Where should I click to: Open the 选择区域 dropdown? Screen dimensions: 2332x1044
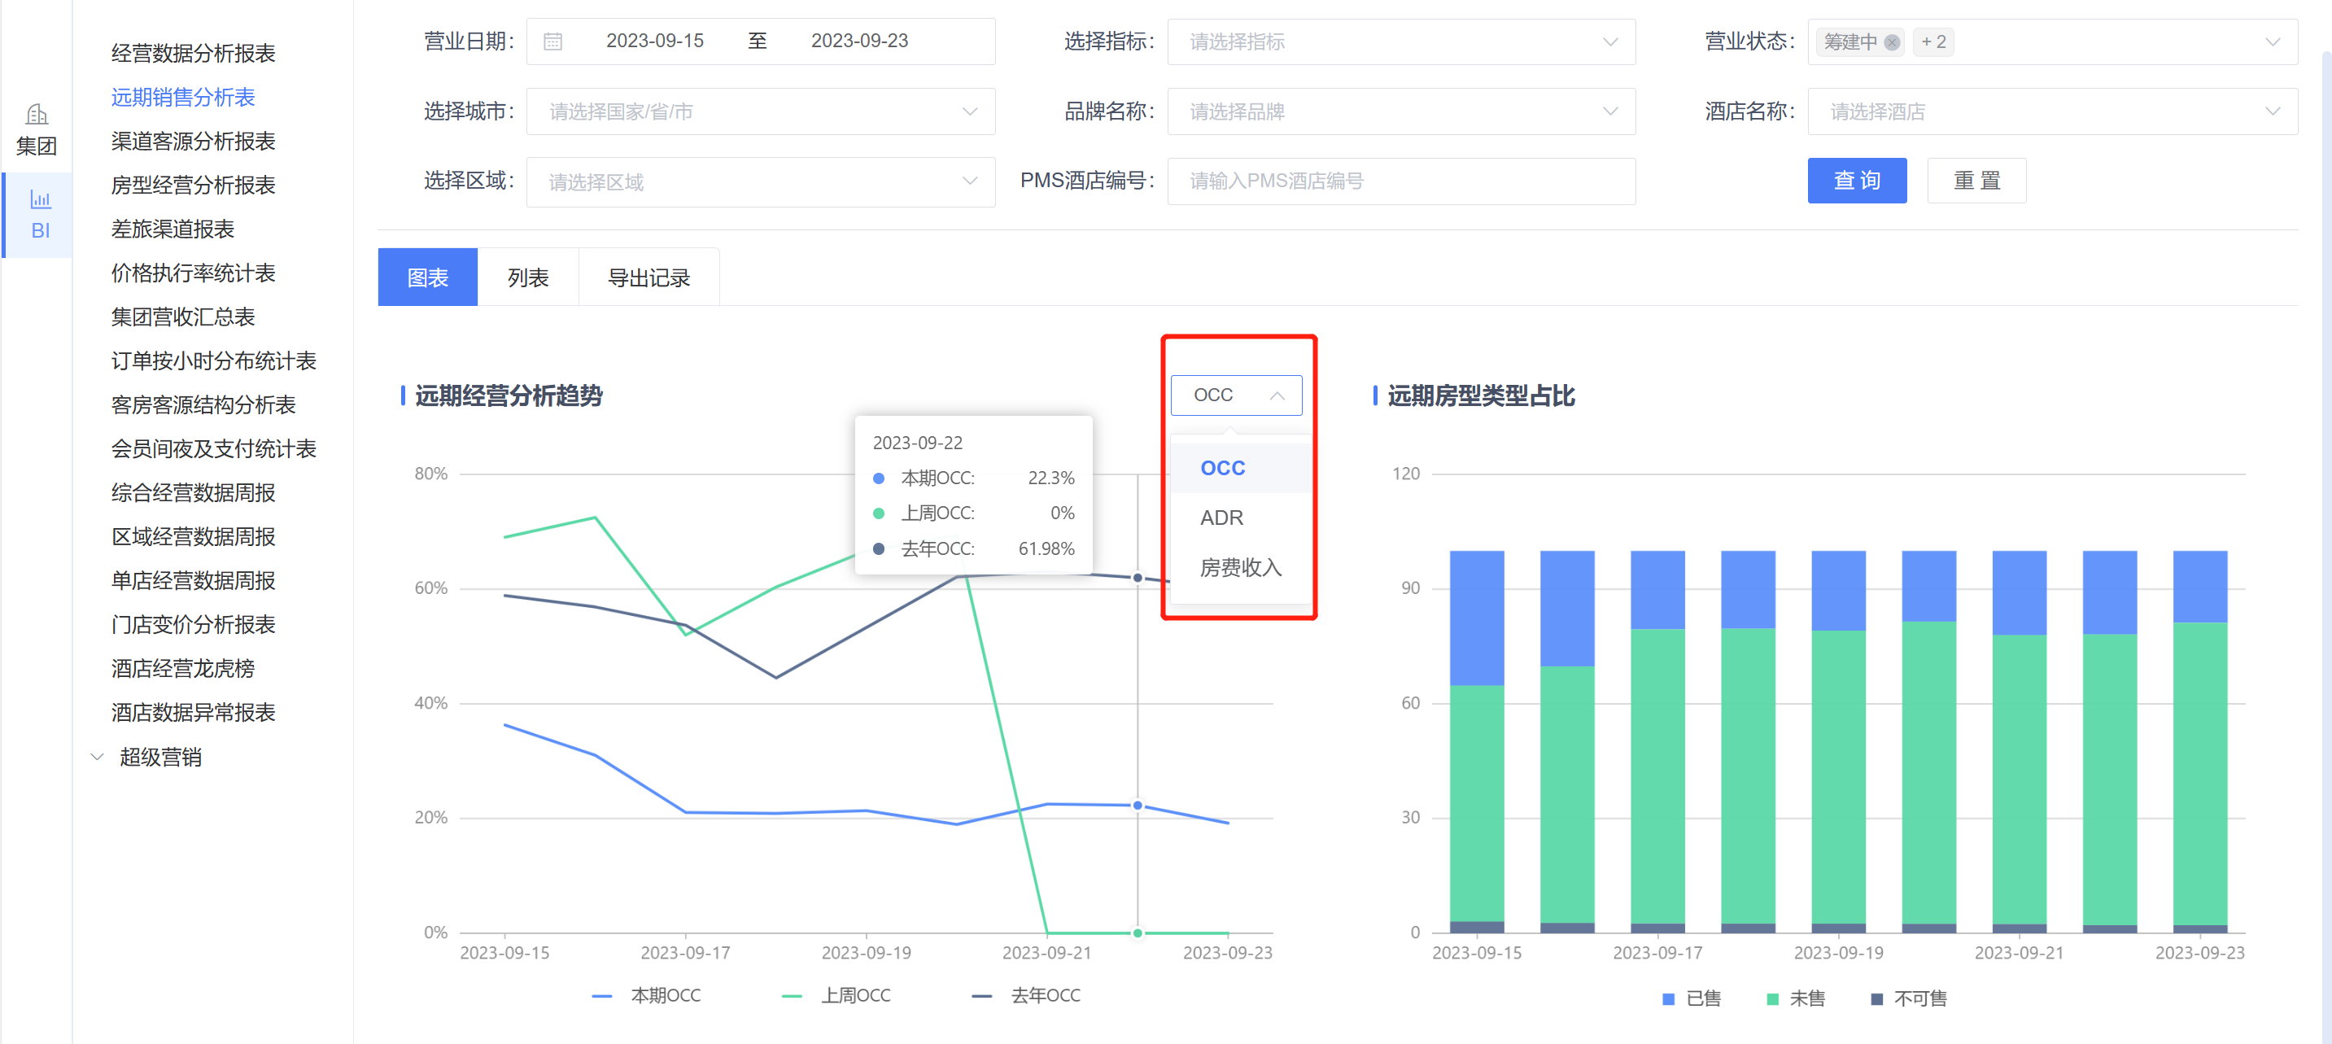pyautogui.click(x=761, y=181)
